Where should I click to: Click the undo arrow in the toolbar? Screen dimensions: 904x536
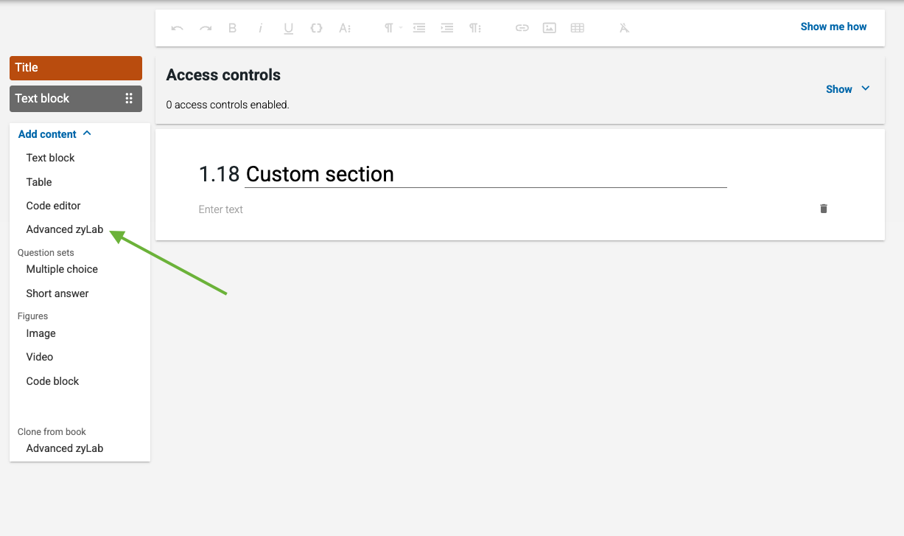pos(177,28)
